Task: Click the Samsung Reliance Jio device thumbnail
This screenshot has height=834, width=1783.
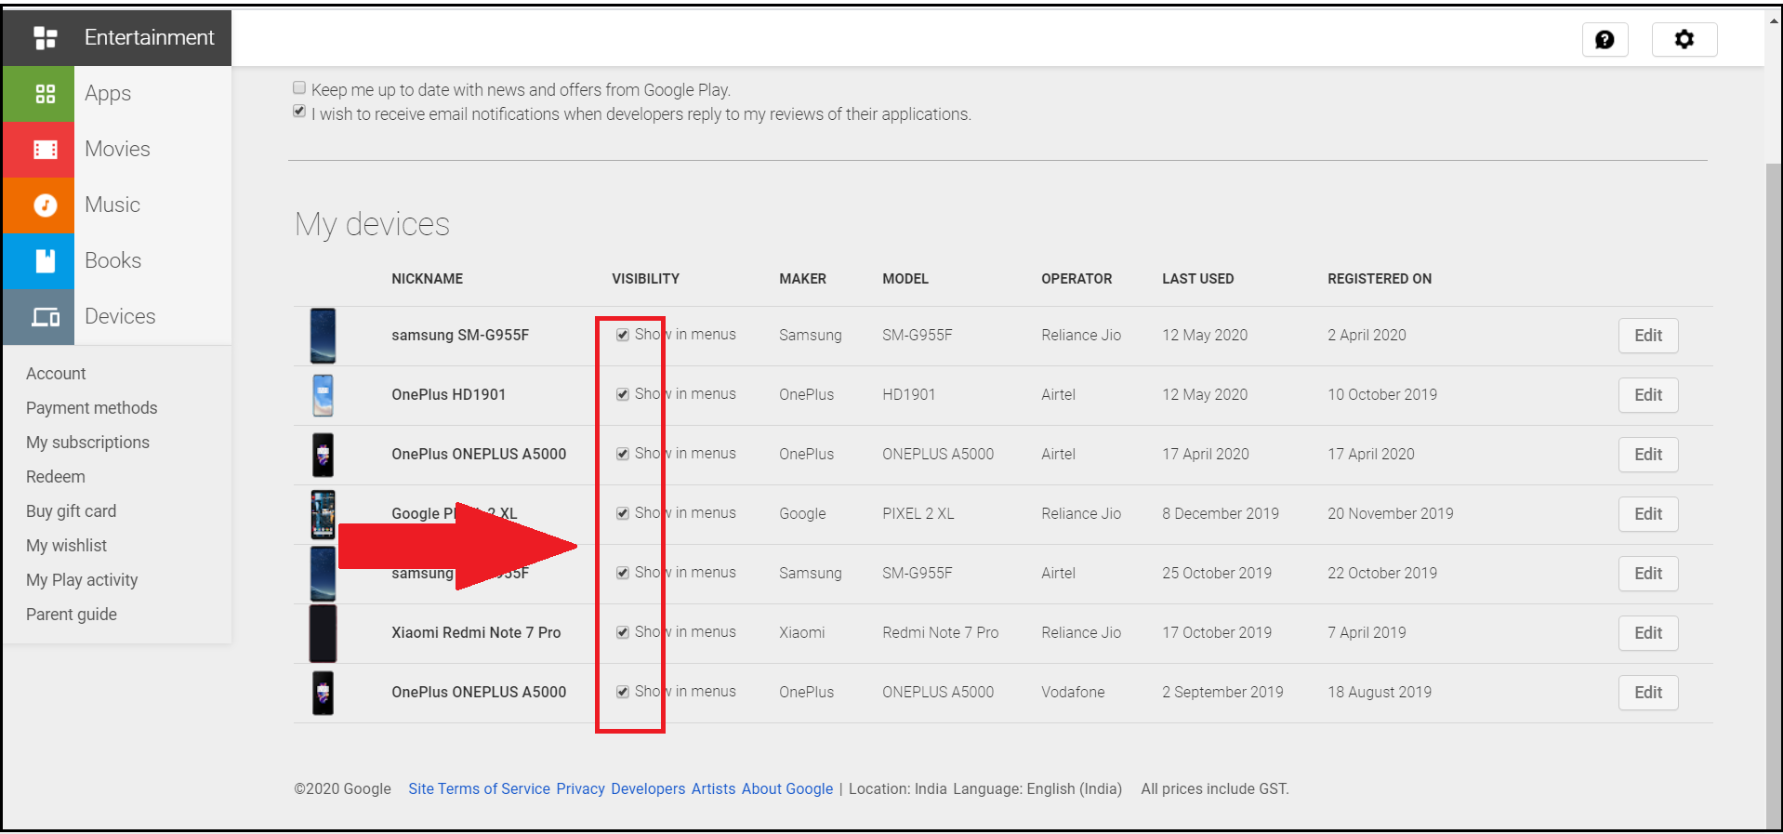Action: [x=323, y=336]
